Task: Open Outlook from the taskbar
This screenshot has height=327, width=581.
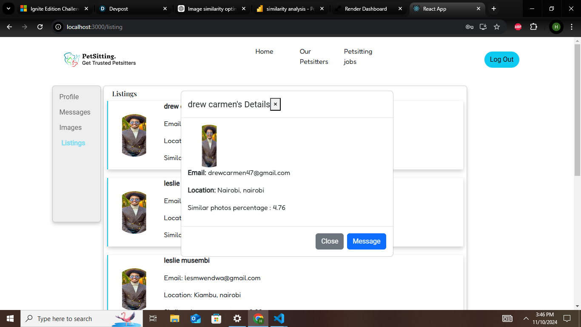Action: [196, 318]
